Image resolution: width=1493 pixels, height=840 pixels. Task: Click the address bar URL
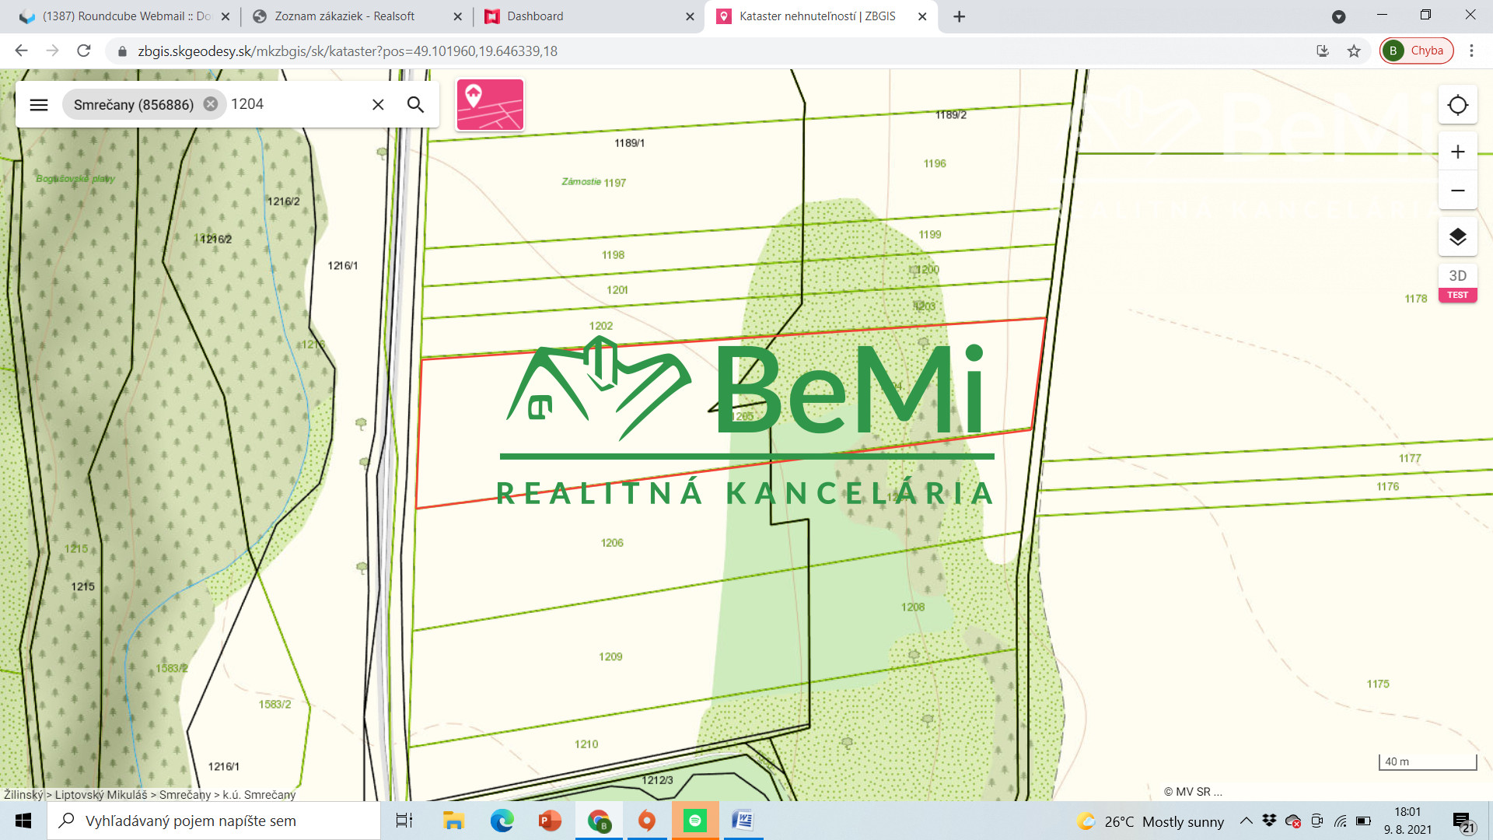(x=348, y=51)
